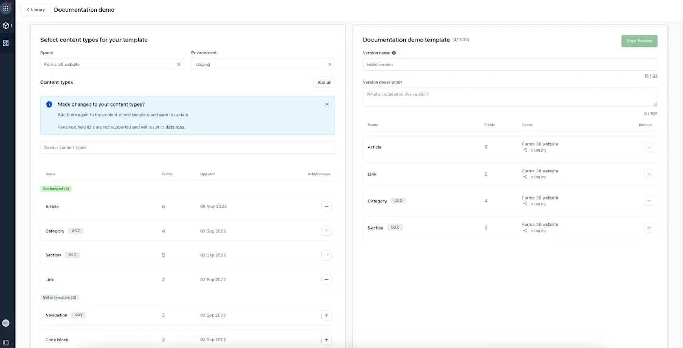Remove Link in content types list
Screen dimensions: 683x348
[326, 280]
